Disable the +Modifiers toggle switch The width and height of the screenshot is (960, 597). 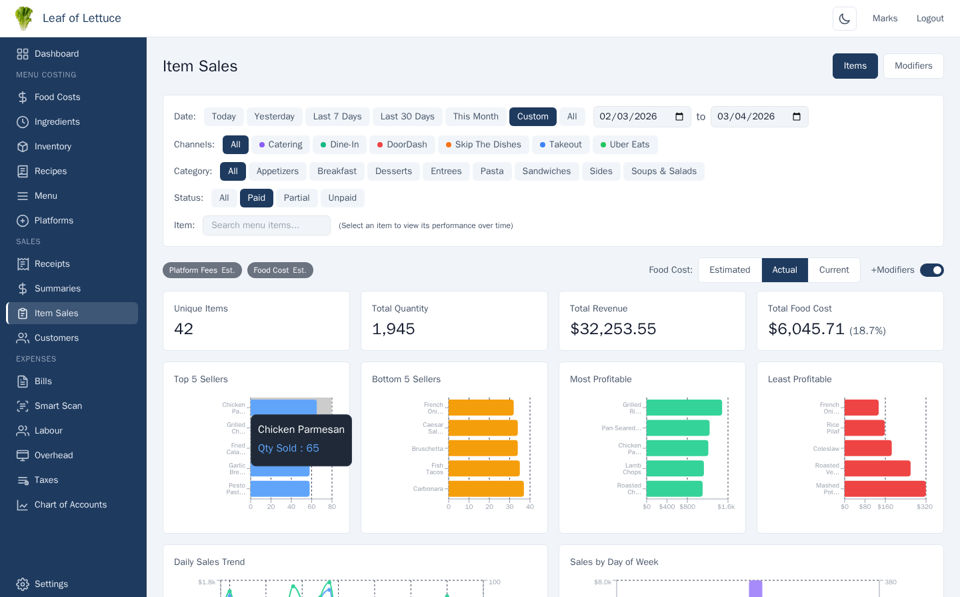coord(931,270)
